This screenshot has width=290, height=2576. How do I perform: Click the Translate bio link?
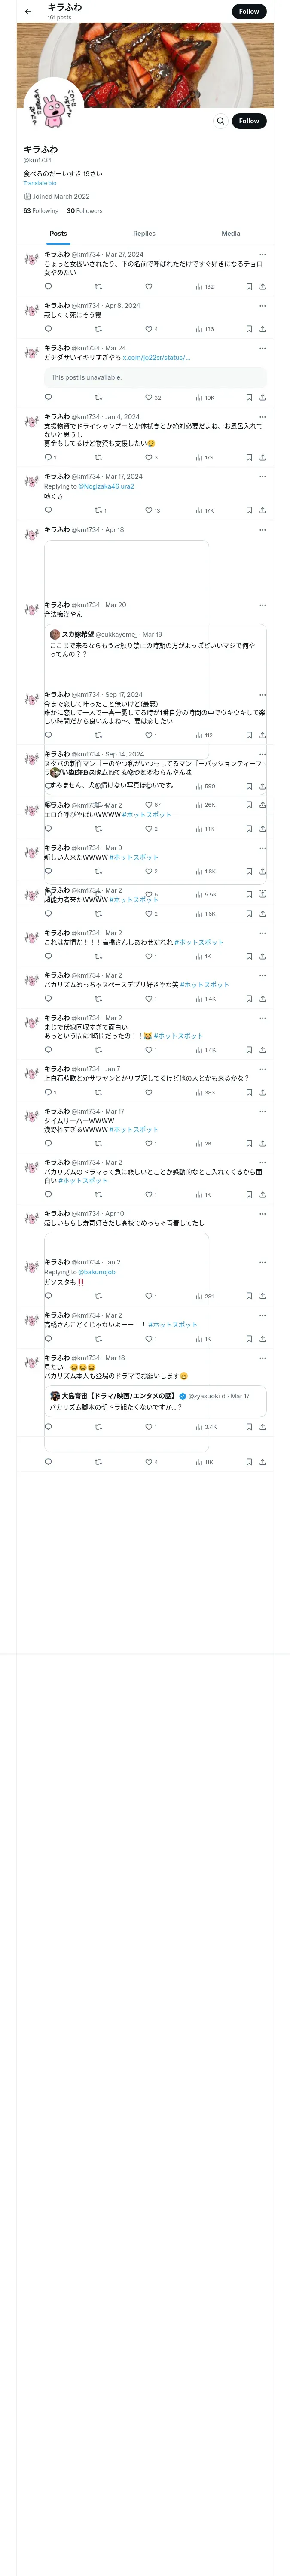40,183
